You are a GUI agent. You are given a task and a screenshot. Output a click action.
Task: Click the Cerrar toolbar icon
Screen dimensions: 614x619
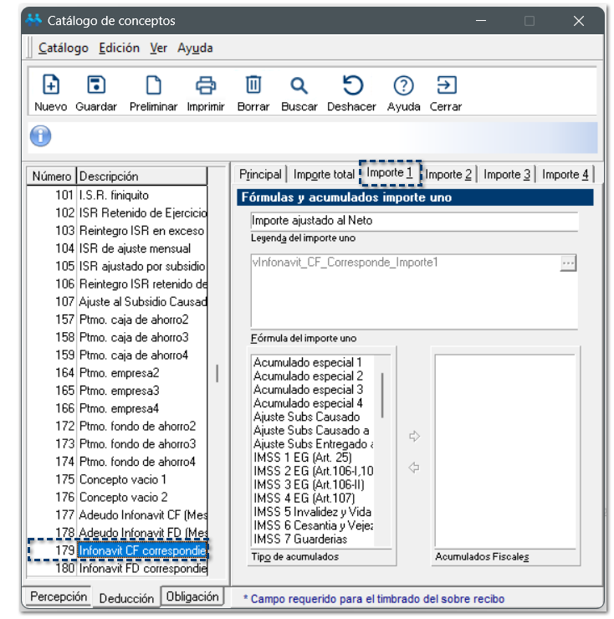[x=446, y=85]
